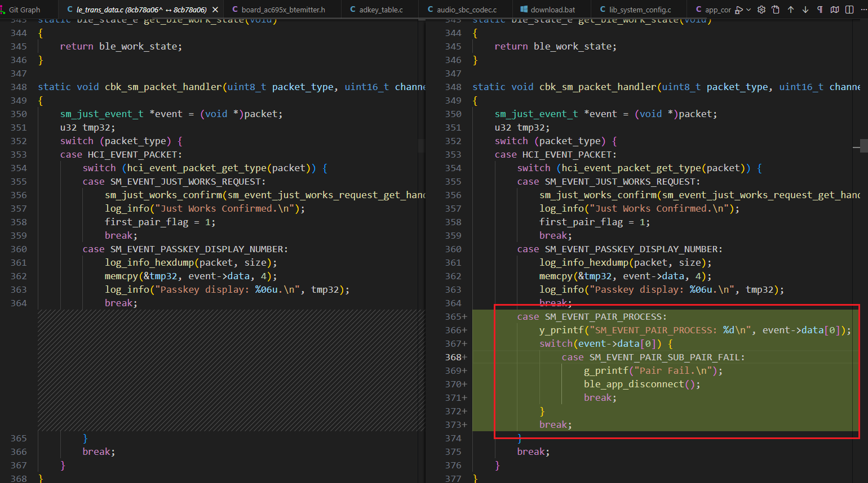Click the Run or Debug icon

pyautogui.click(x=739, y=10)
